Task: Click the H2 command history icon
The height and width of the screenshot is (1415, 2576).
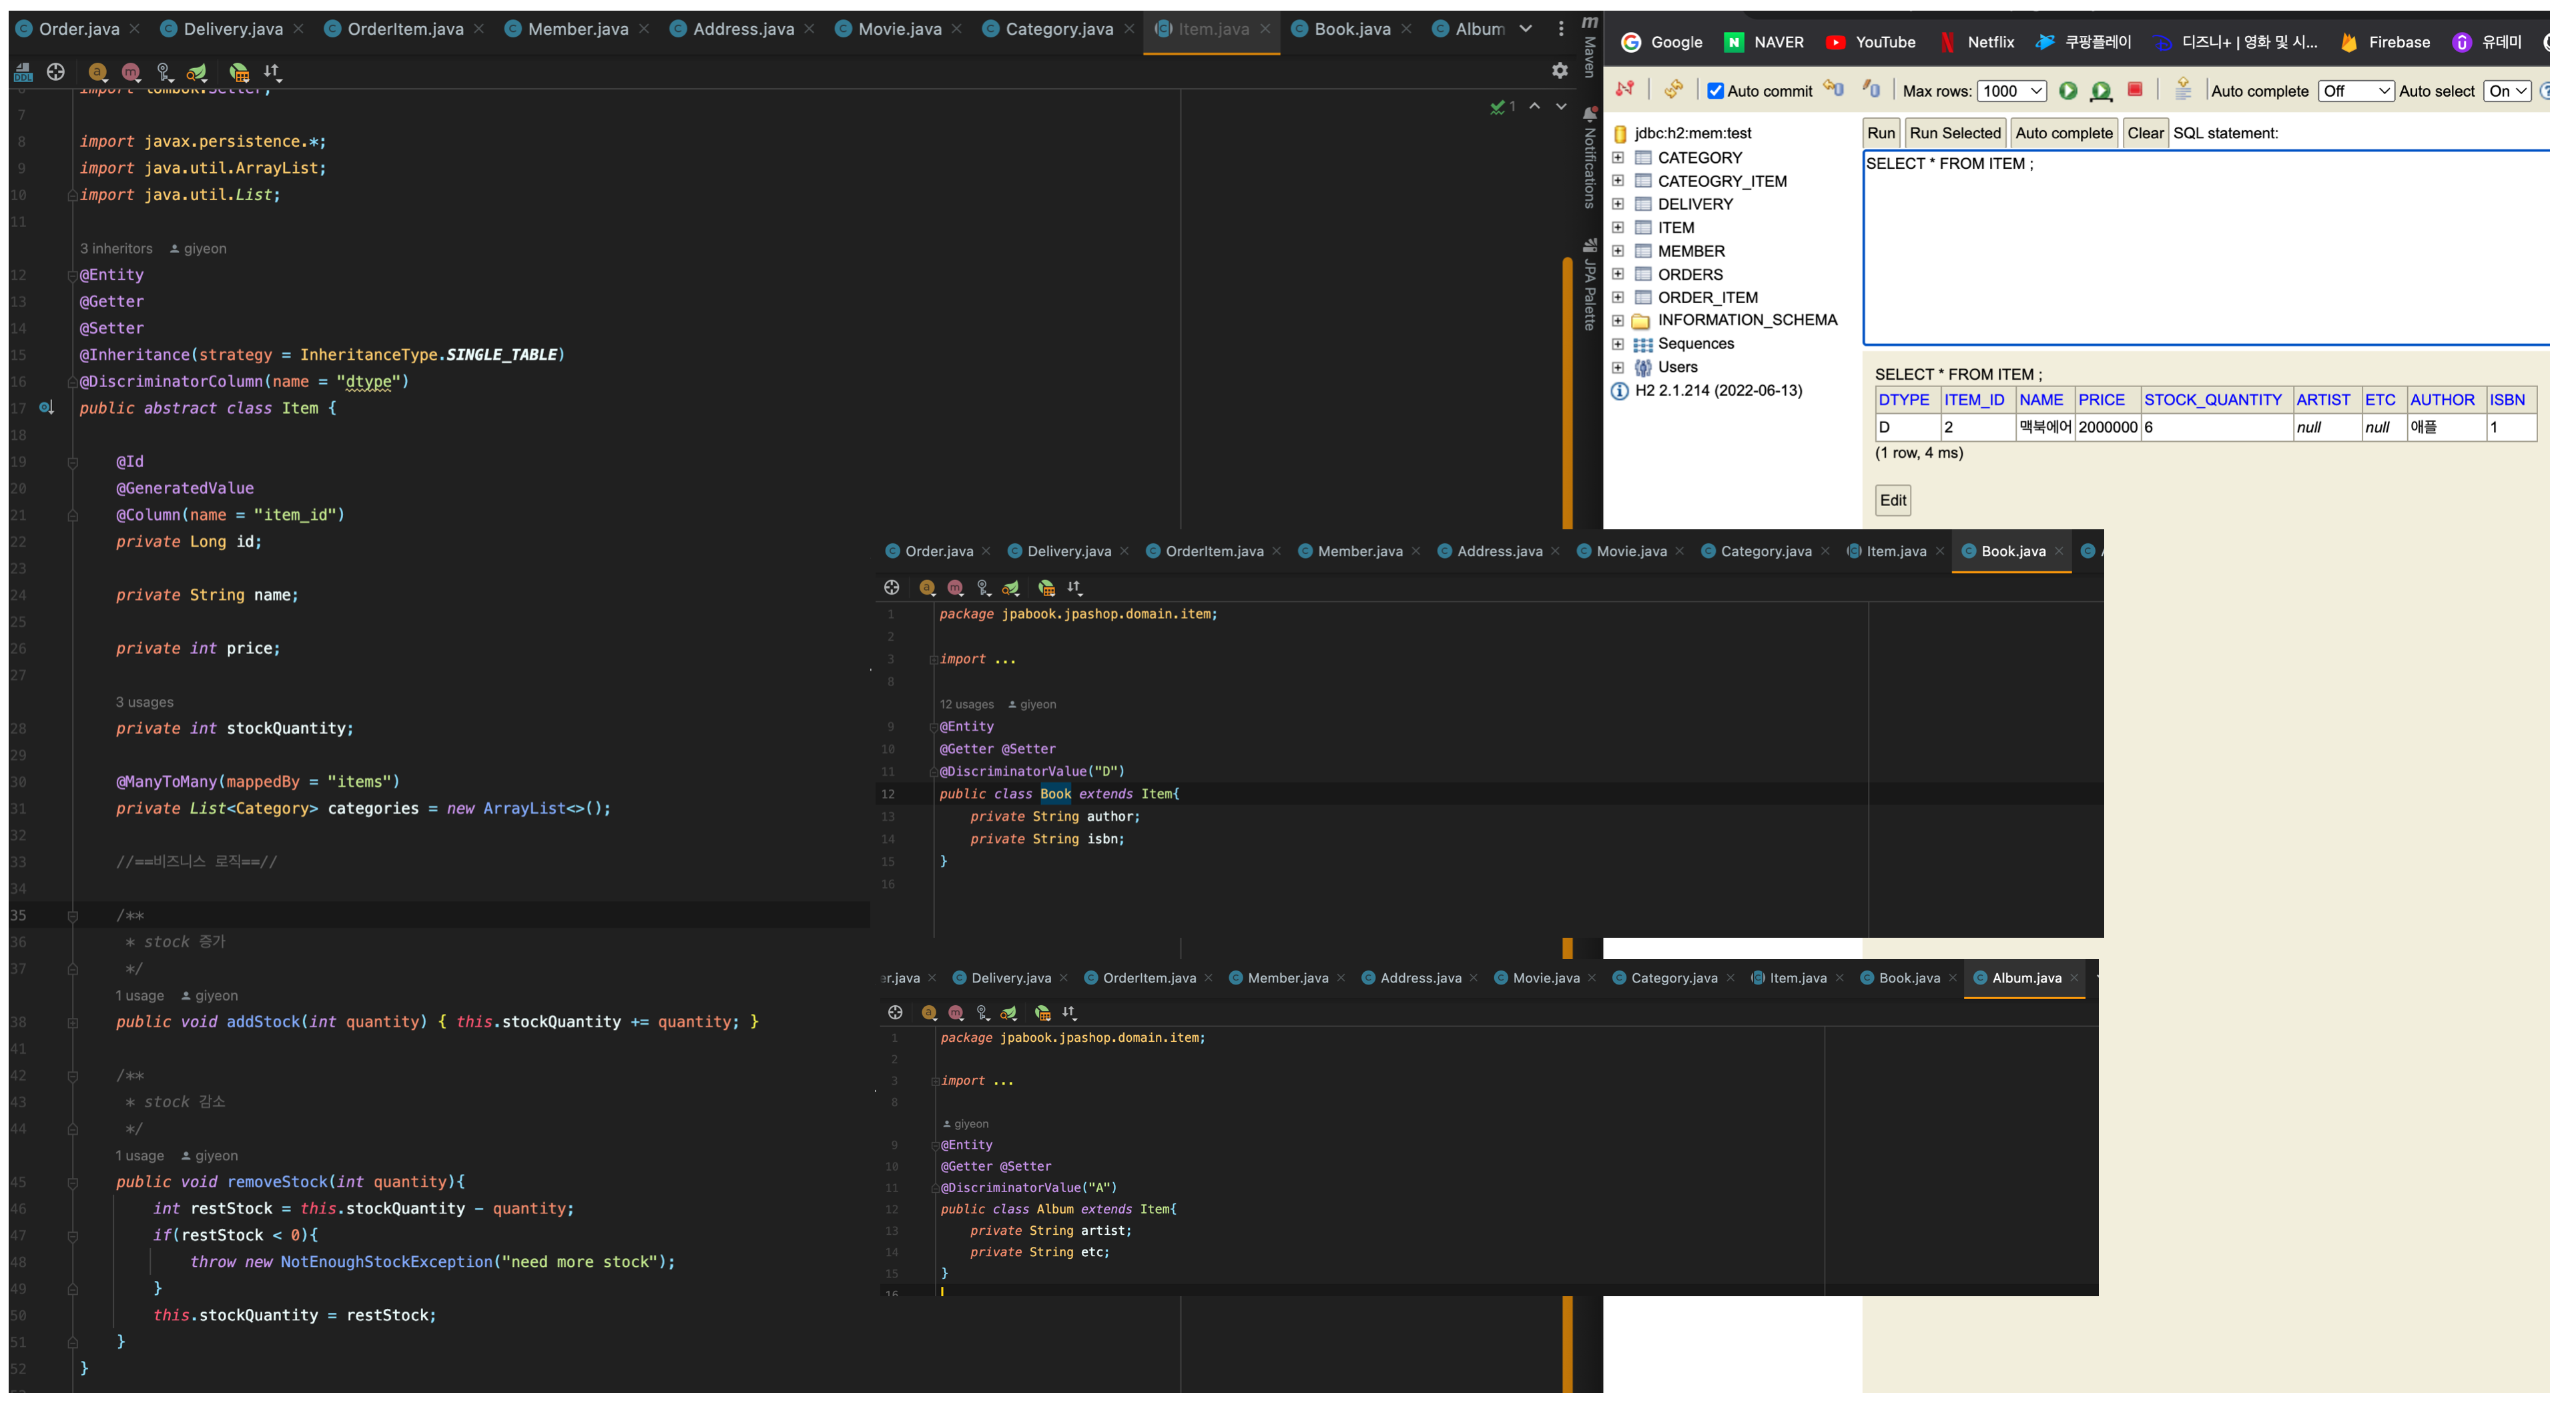Action: pyautogui.click(x=2183, y=90)
